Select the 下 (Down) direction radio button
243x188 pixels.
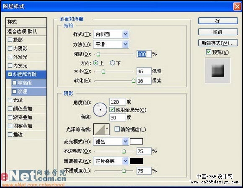point(112,63)
